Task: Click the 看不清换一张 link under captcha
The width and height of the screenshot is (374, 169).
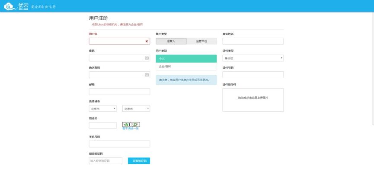Action: (131, 129)
